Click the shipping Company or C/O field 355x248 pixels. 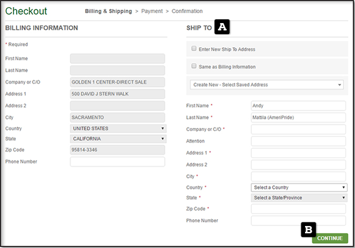tap(298, 129)
